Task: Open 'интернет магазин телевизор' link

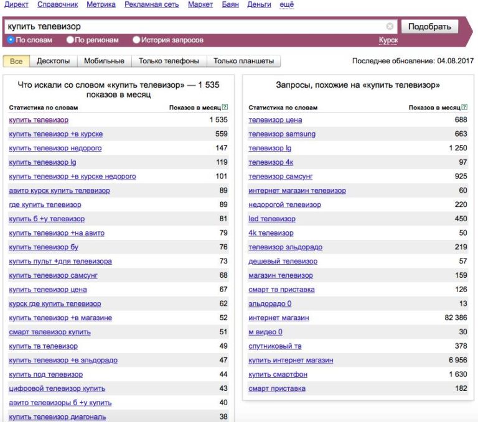Action: (298, 191)
